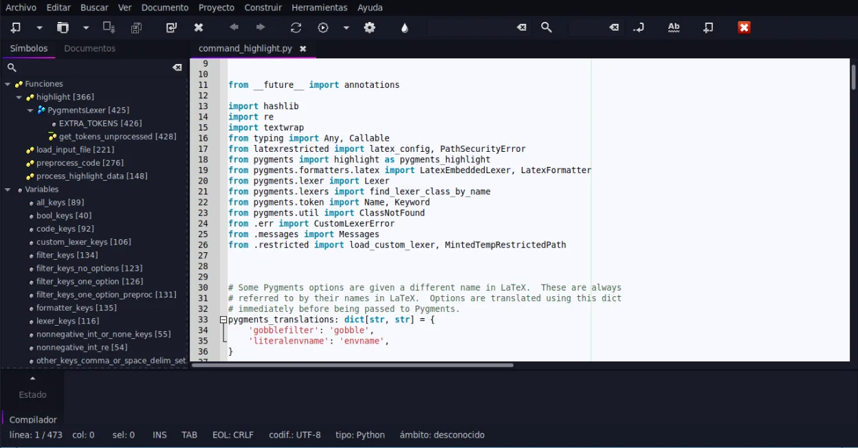Collapse the PygmentsLexer [425] node
The height and width of the screenshot is (448, 858).
(30, 111)
